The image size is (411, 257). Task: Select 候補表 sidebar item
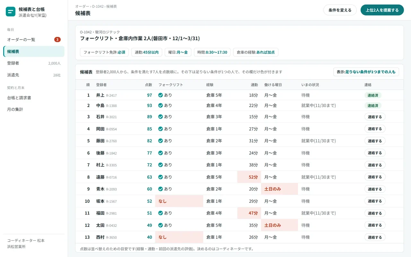[x=34, y=51]
